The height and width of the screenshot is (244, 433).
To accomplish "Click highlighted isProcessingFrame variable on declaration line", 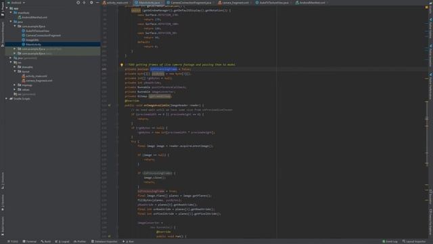I will pos(164,69).
